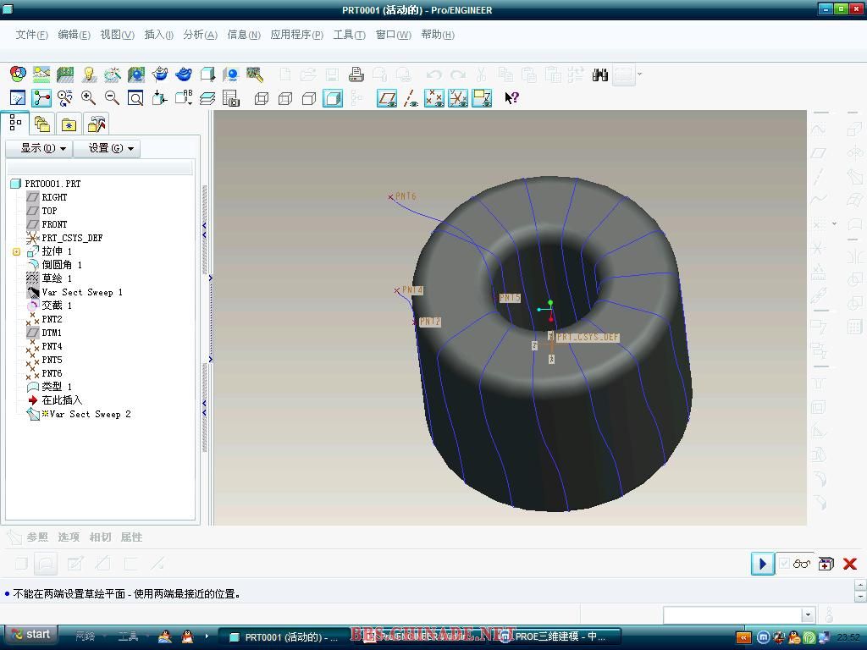Click the red X cancel feature icon
This screenshot has height=650, width=867.
click(x=850, y=564)
